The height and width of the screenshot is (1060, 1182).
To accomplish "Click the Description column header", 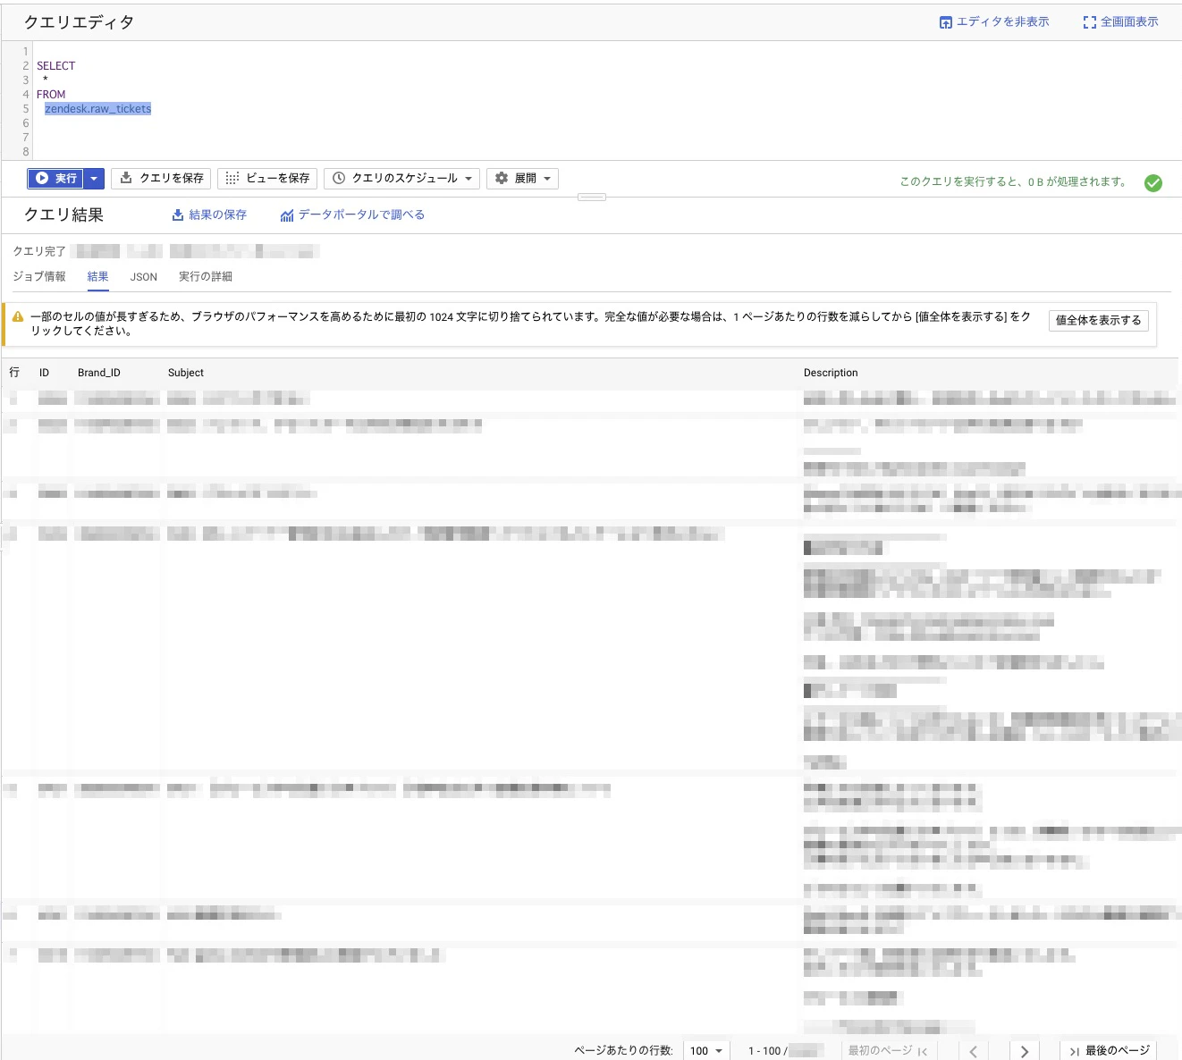I will pyautogui.click(x=831, y=373).
